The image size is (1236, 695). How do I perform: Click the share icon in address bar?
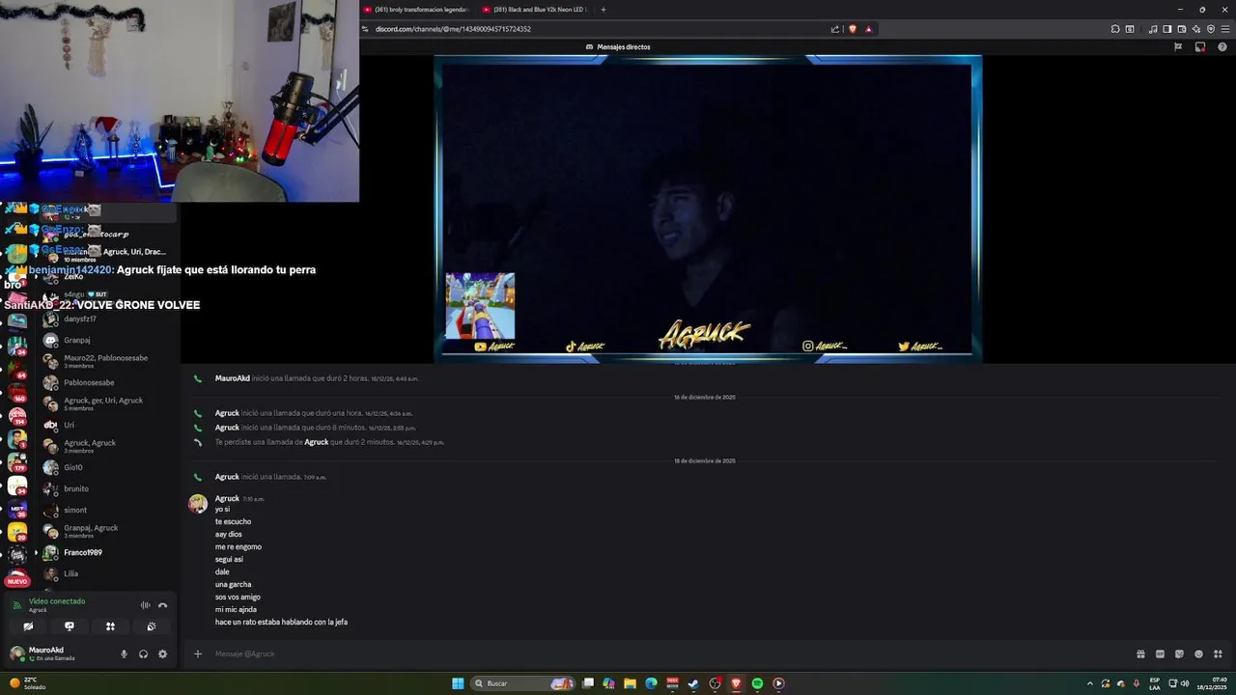point(835,29)
